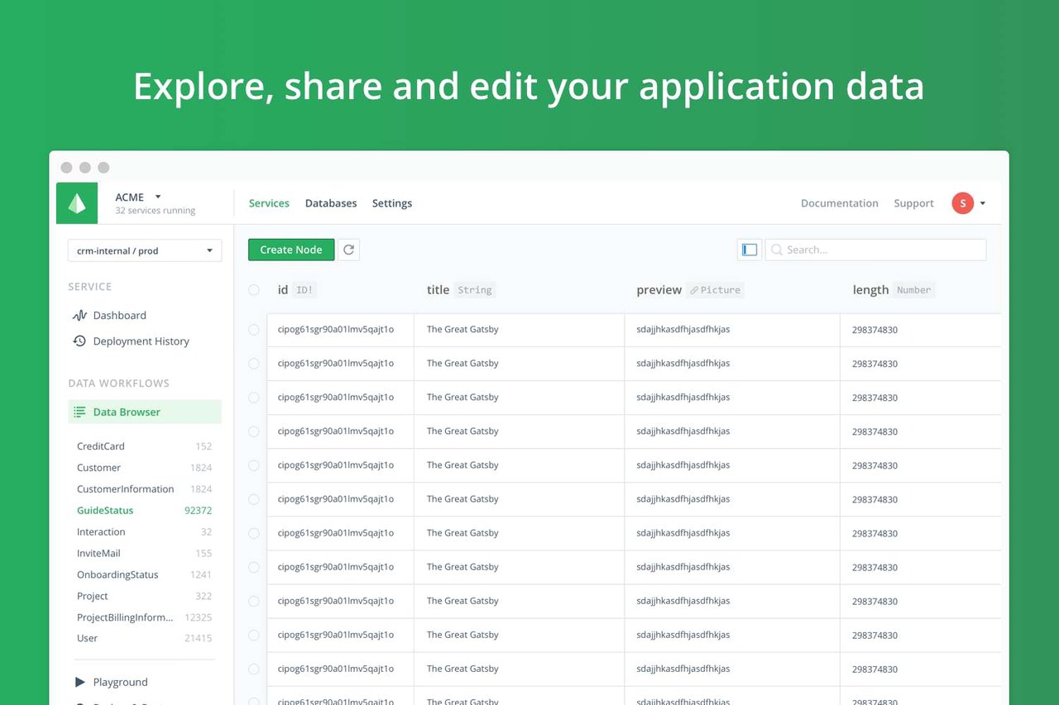Select the first table row's radio checkbox
The width and height of the screenshot is (1059, 705).
[x=254, y=330]
